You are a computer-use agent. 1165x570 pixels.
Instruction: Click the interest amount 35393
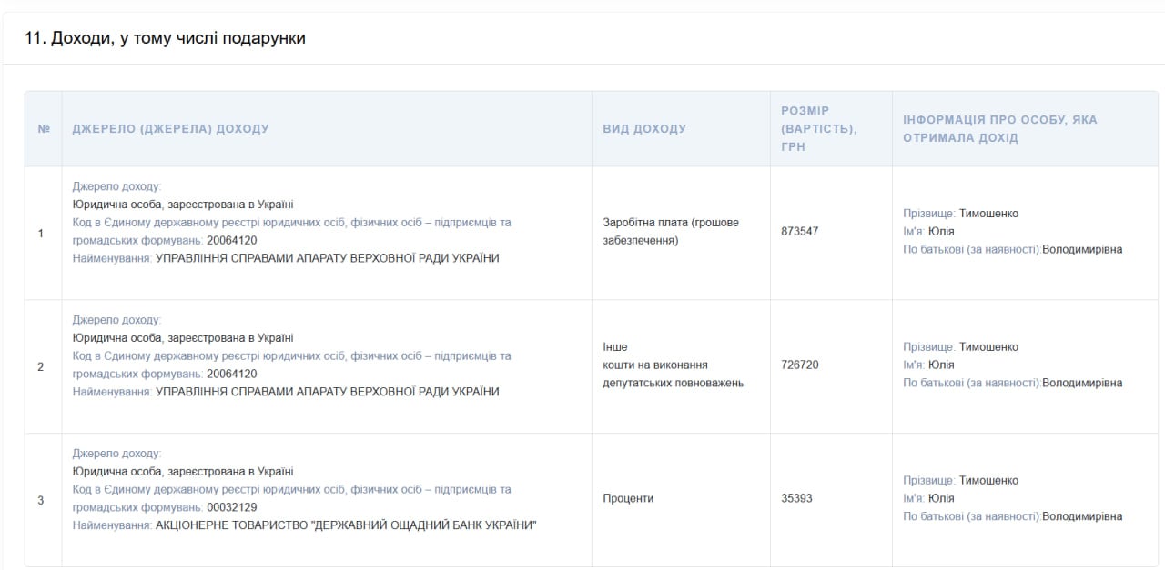click(796, 499)
